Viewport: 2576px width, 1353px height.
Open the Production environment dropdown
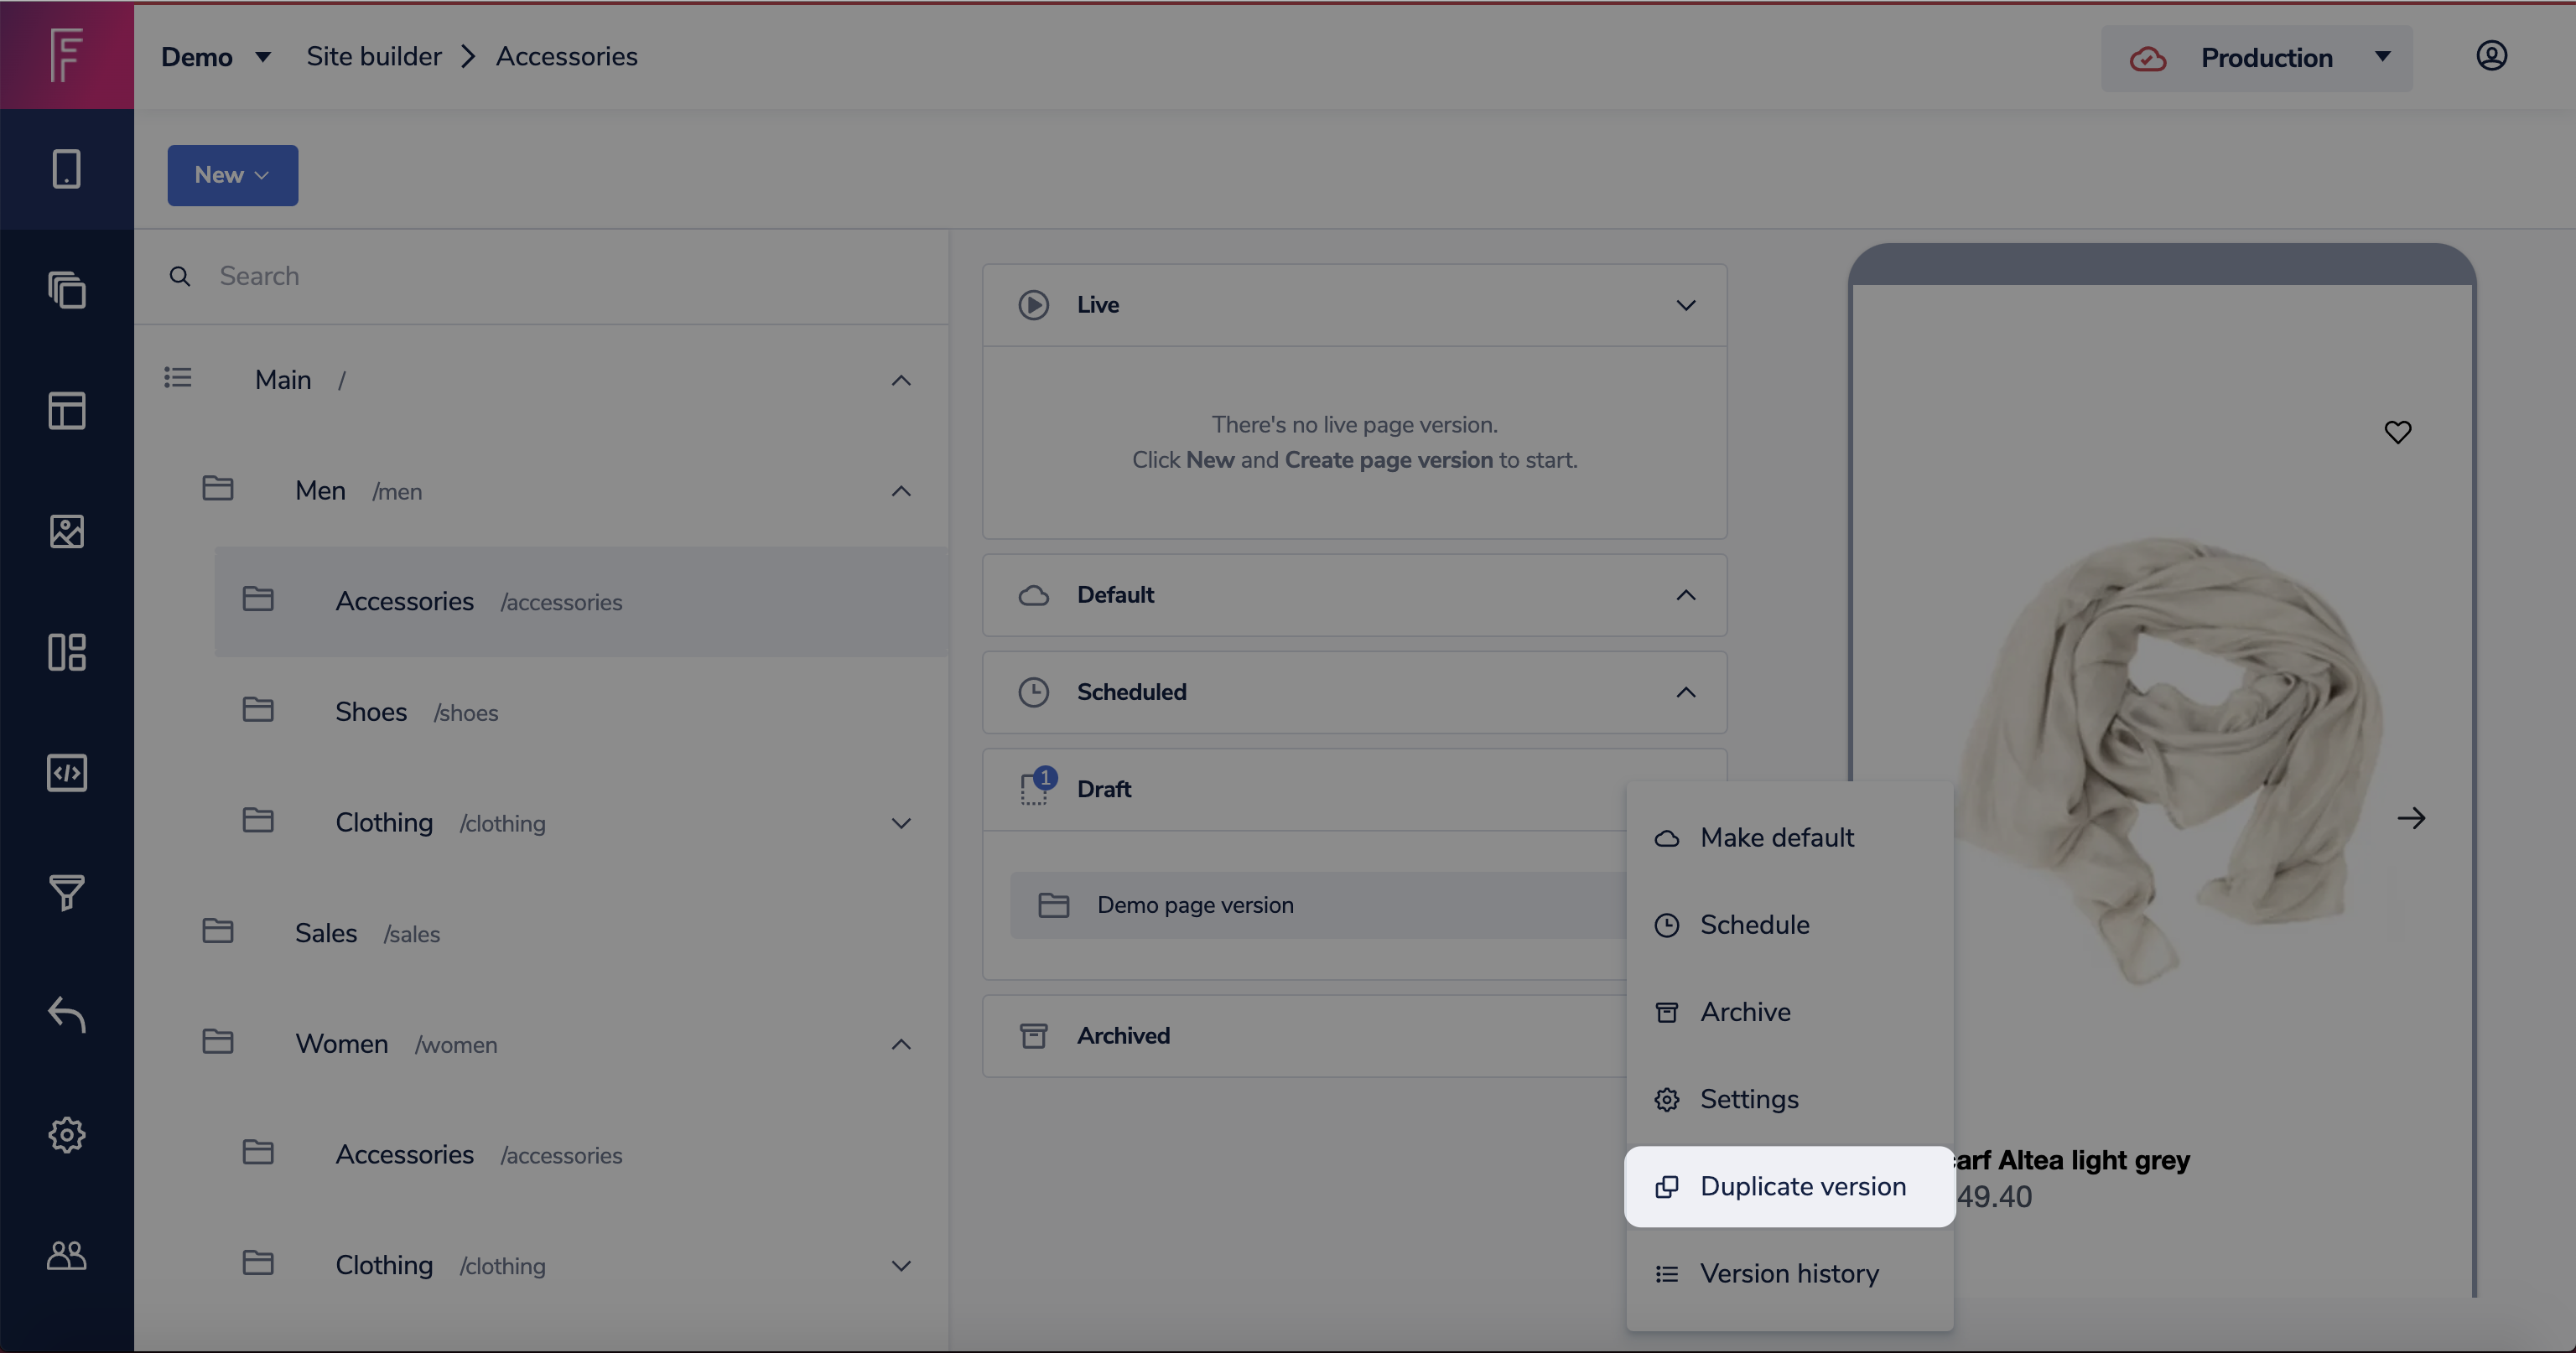click(2256, 58)
